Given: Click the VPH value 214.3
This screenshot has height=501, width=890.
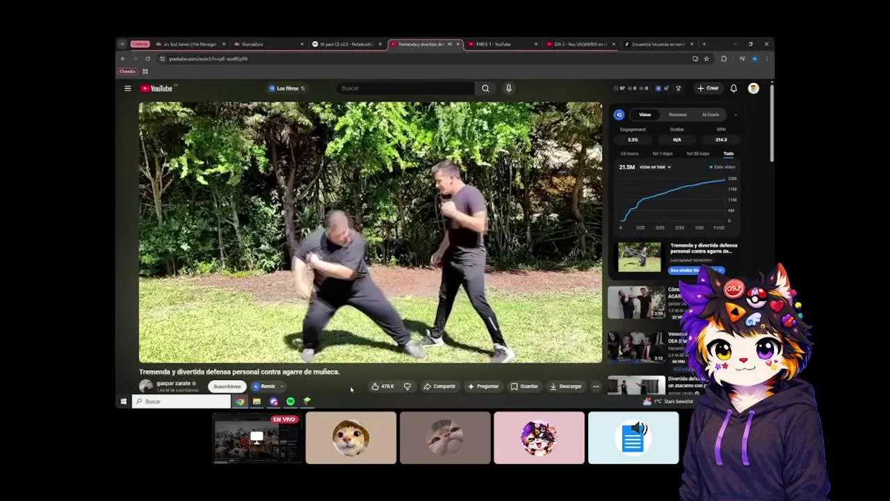Looking at the screenshot, I should pos(721,140).
